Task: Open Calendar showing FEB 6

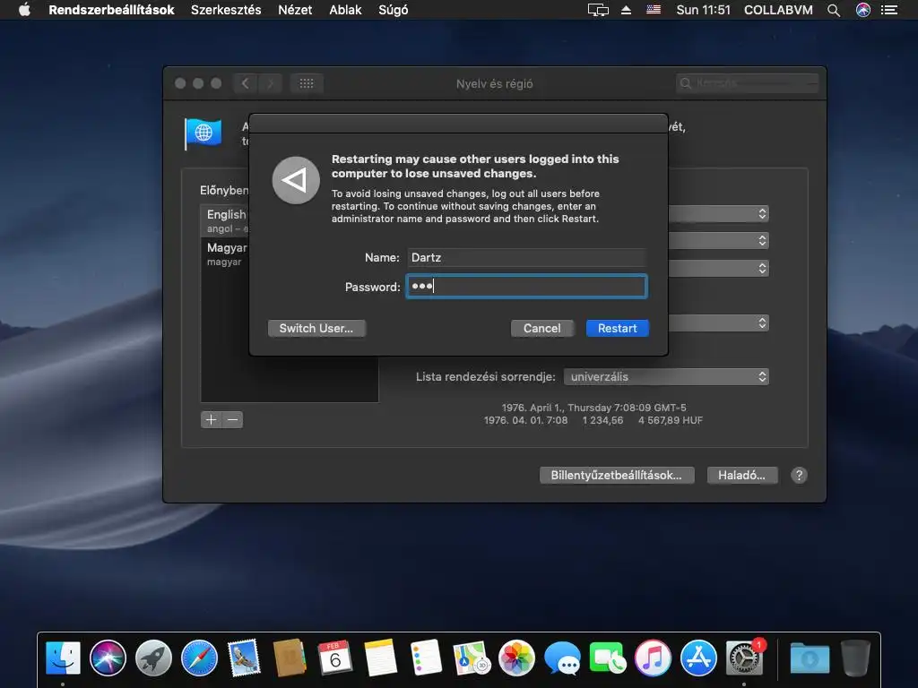Action: pos(335,658)
